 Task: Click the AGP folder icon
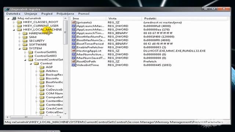click(42, 67)
